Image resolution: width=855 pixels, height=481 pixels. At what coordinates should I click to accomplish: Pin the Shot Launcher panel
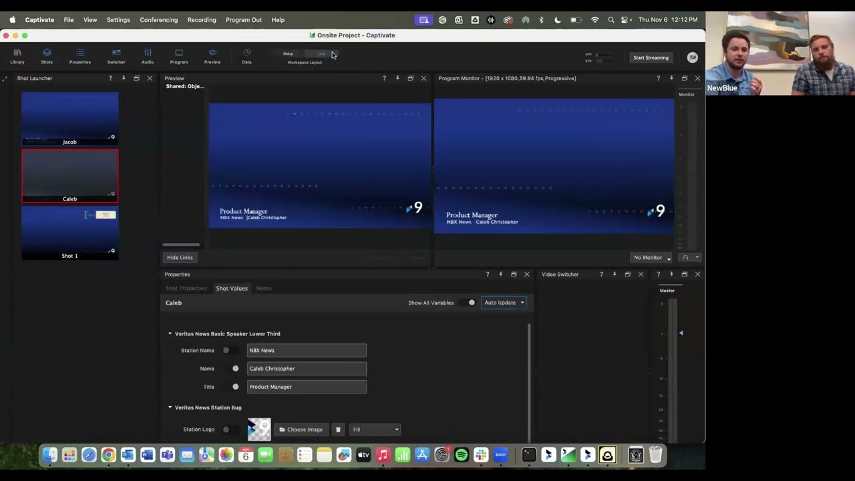click(124, 78)
